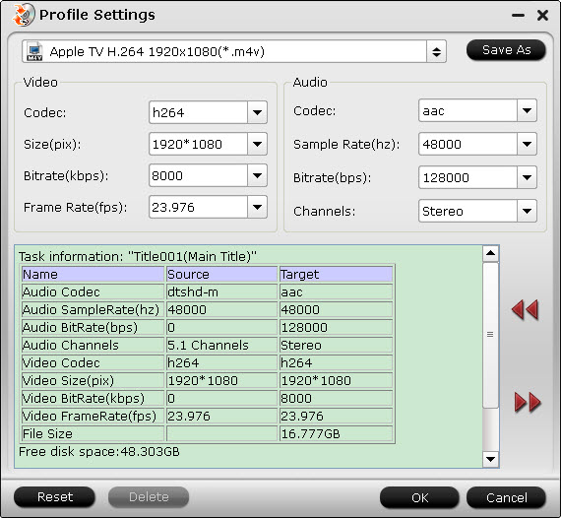Click the task information scroll down arrow
Screen dimensions: 561x518
coord(490,459)
